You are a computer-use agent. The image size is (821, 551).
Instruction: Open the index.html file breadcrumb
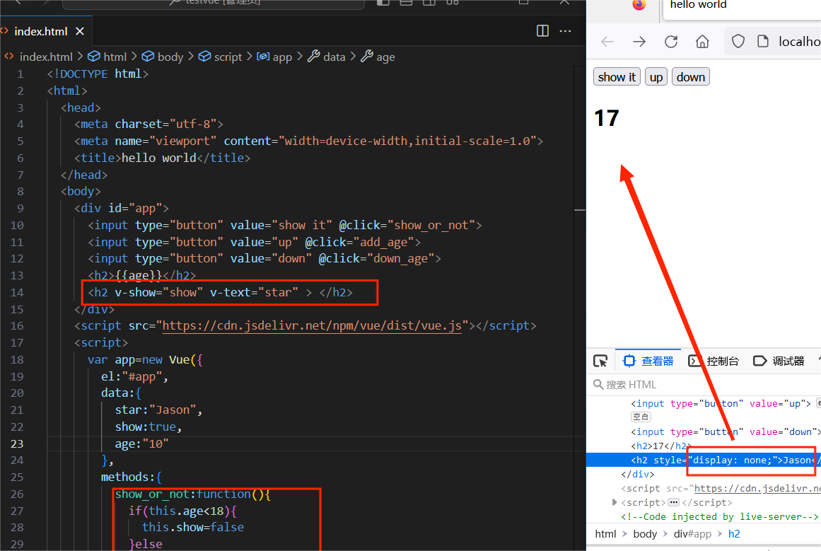tap(45, 57)
